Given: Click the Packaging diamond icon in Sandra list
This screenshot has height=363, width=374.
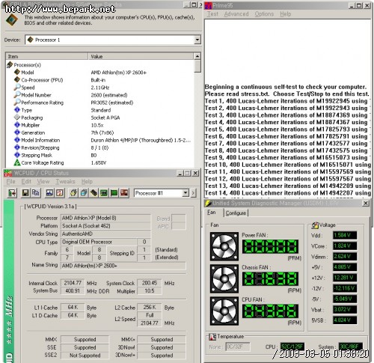Looking at the screenshot, I should 17,118.
